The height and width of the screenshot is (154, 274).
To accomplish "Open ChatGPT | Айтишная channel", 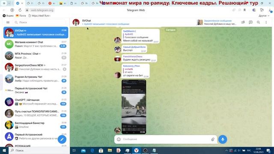I will click(36, 102).
